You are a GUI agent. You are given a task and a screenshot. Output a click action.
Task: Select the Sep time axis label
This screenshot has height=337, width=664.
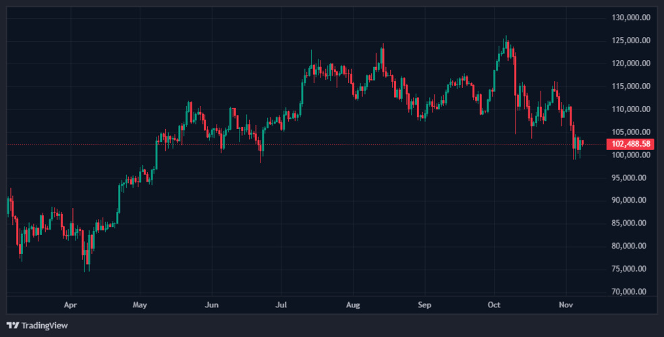(x=424, y=305)
